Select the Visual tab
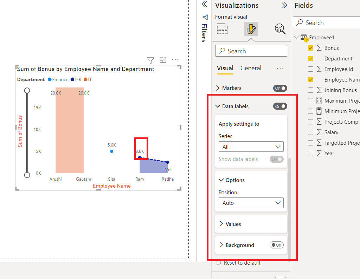Screen dimensions: 360x279 pos(225,68)
